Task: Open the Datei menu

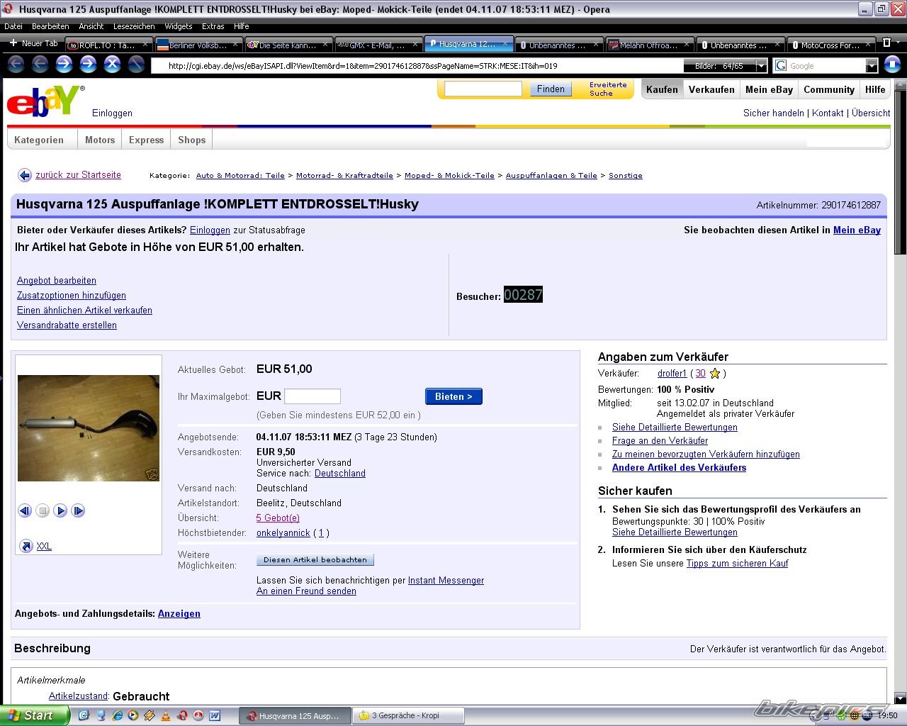Action: pyautogui.click(x=13, y=26)
